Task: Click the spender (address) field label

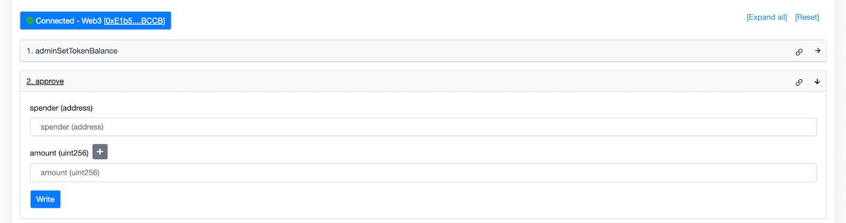Action: (61, 108)
